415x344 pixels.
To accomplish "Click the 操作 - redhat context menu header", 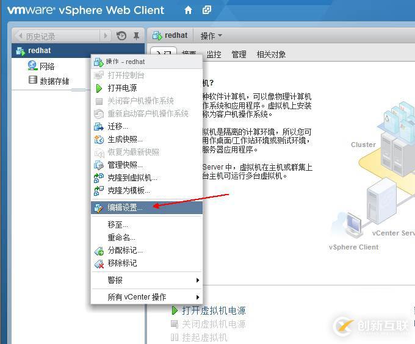I will coord(147,62).
